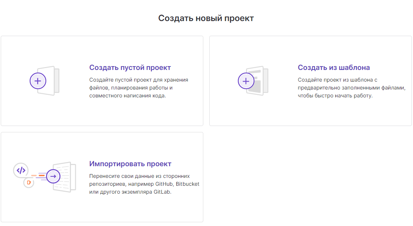The height and width of the screenshot is (226, 413).
Task: Click the code brackets icon in import illustration
Action: pyautogui.click(x=21, y=170)
